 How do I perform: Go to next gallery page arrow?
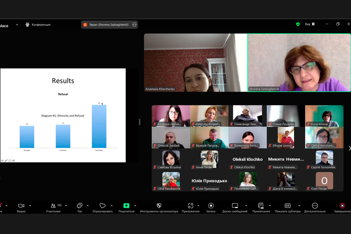(349, 148)
